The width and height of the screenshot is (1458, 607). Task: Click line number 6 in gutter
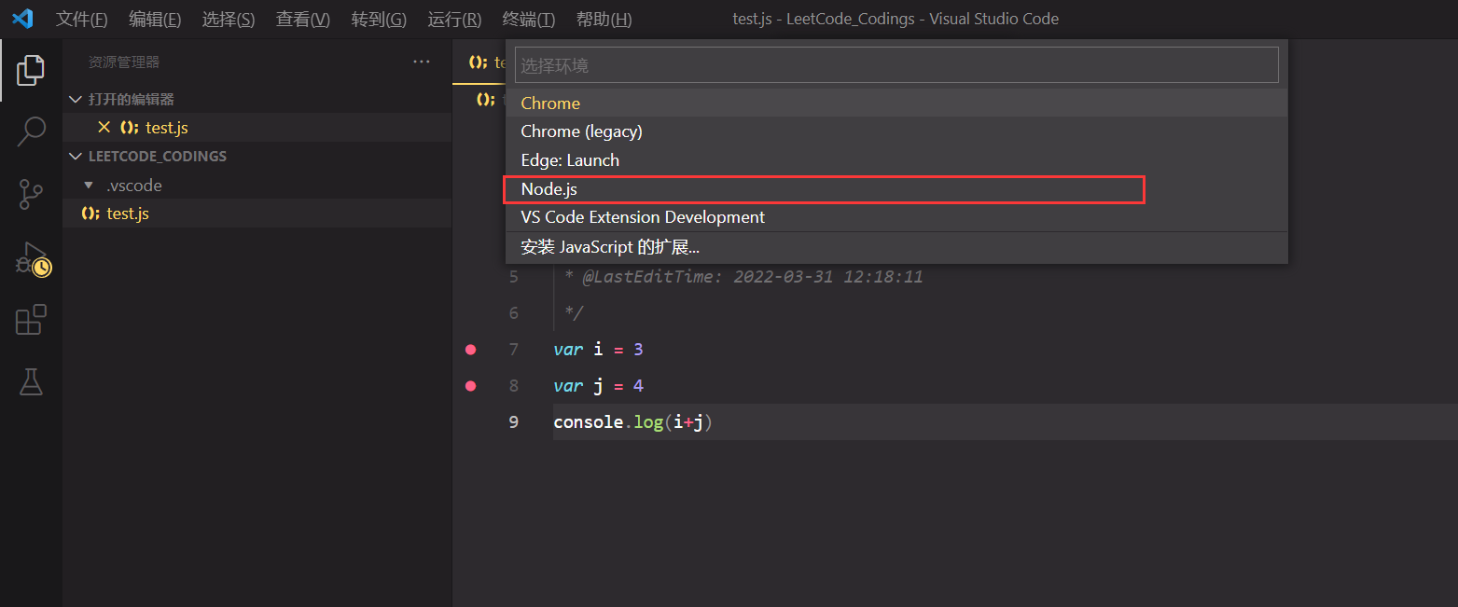point(513,313)
